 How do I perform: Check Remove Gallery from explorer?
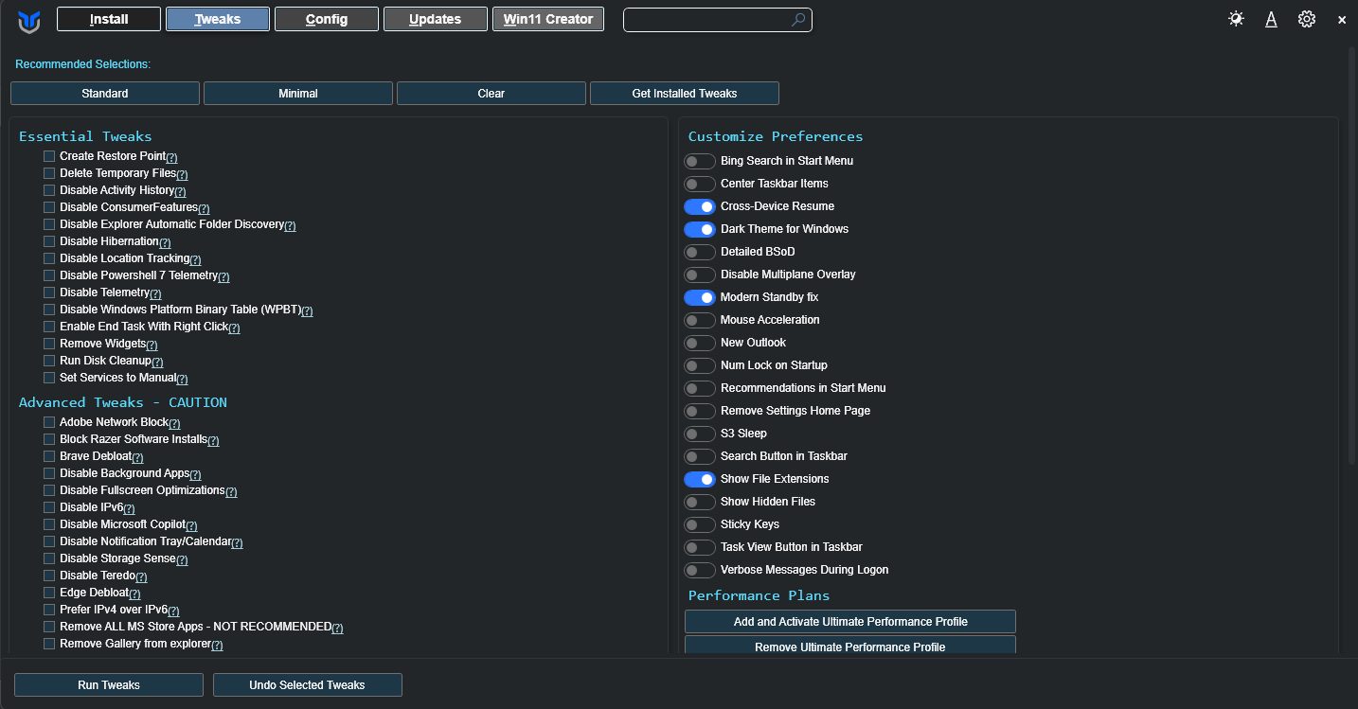pyautogui.click(x=49, y=644)
